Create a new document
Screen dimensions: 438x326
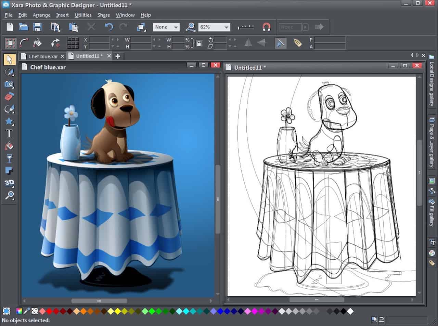[10, 27]
